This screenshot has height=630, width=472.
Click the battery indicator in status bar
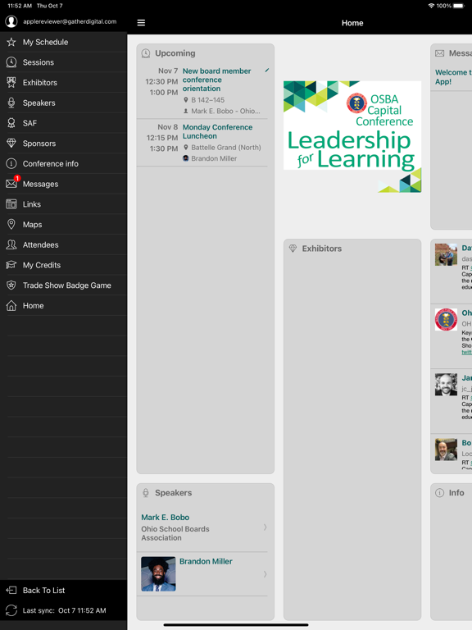click(x=459, y=6)
